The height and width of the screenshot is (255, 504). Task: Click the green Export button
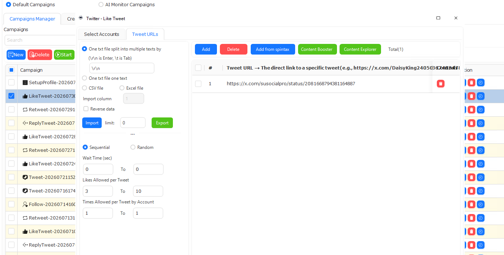point(162,123)
